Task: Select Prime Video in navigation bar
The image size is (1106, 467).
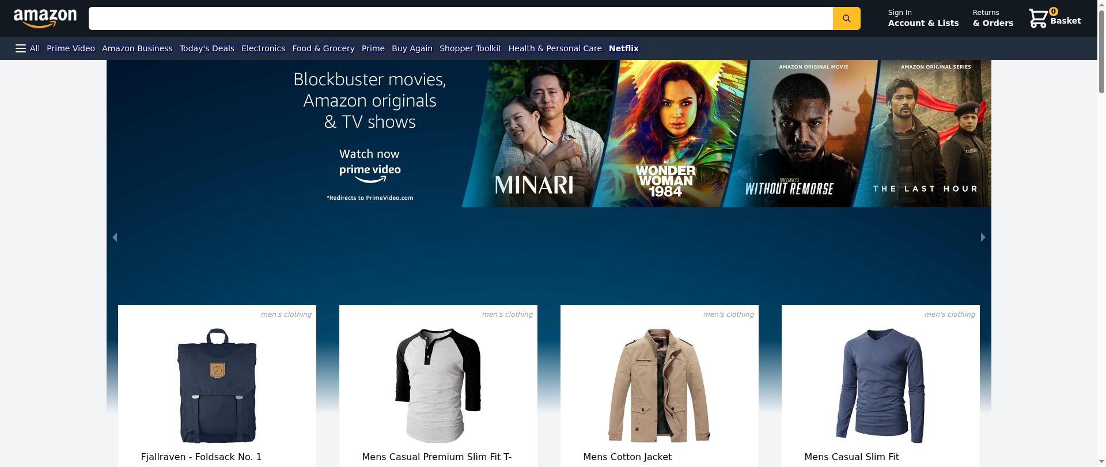Action: [x=71, y=48]
